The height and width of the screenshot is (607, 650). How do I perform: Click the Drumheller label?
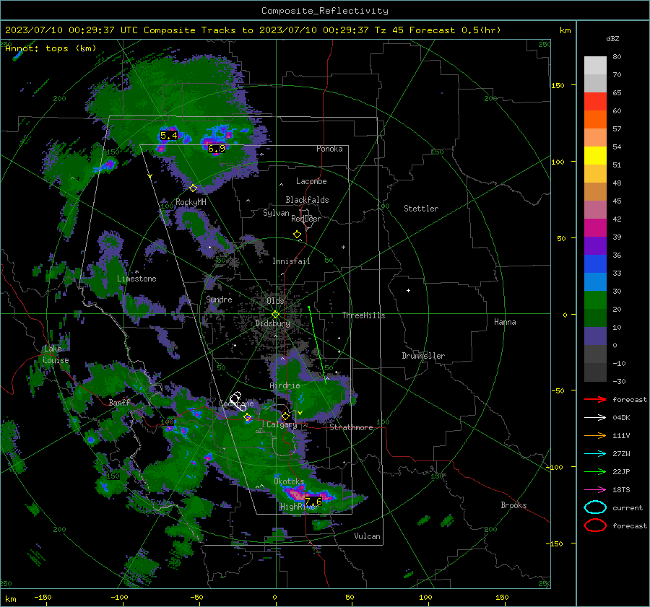423,356
